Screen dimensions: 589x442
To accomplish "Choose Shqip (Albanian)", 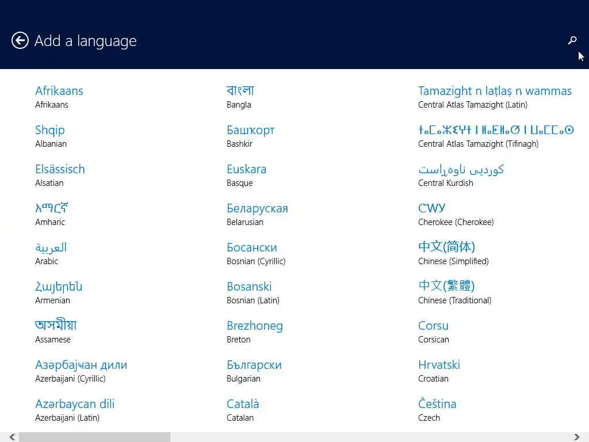I will [x=51, y=136].
